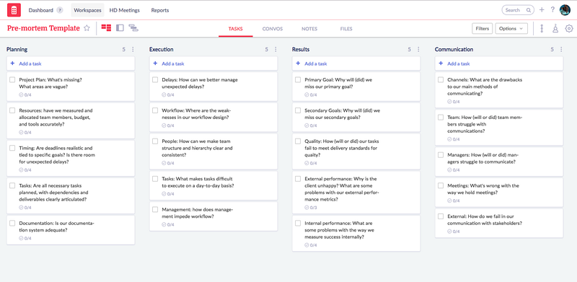Image resolution: width=577 pixels, height=282 pixels.
Task: Click the plus icon near search
Action: [542, 10]
